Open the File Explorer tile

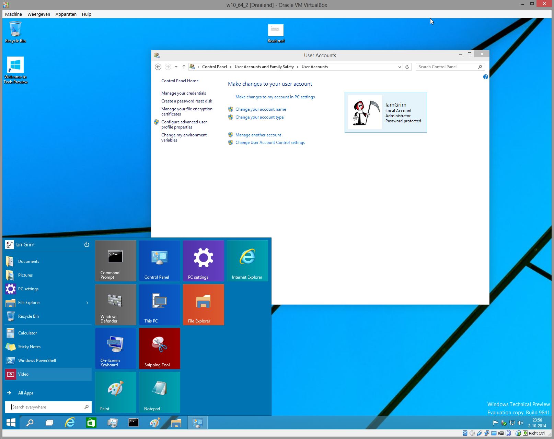click(204, 305)
